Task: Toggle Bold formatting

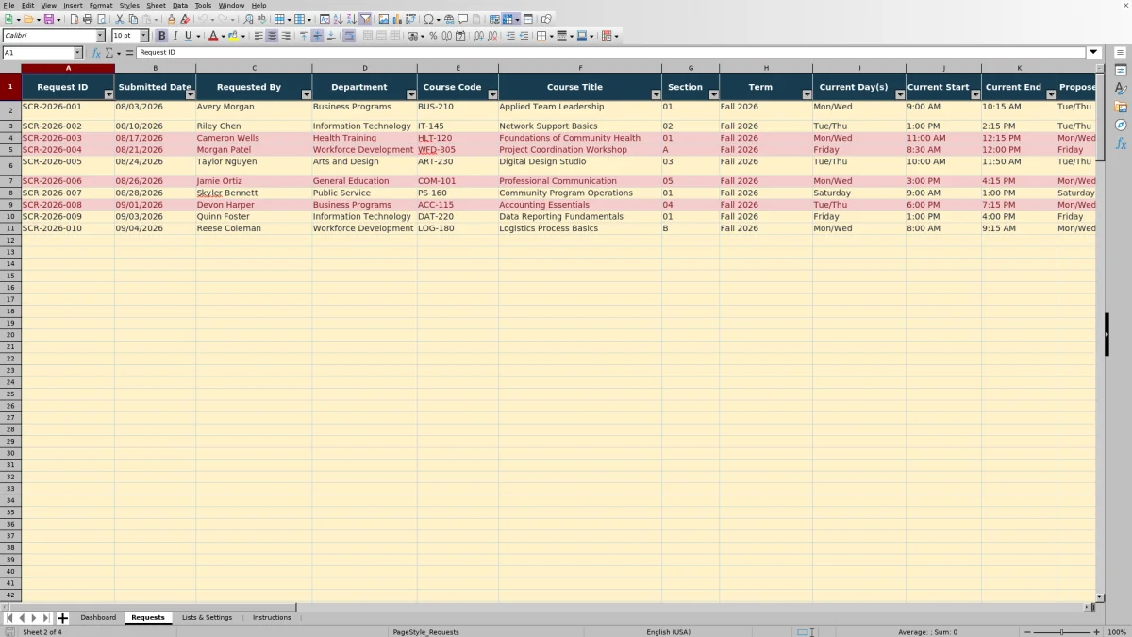Action: pyautogui.click(x=161, y=36)
